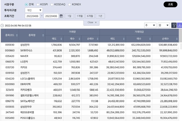Sort 거래대금 순매수 column
Screen dimensions: 182x121
tap(176, 38)
